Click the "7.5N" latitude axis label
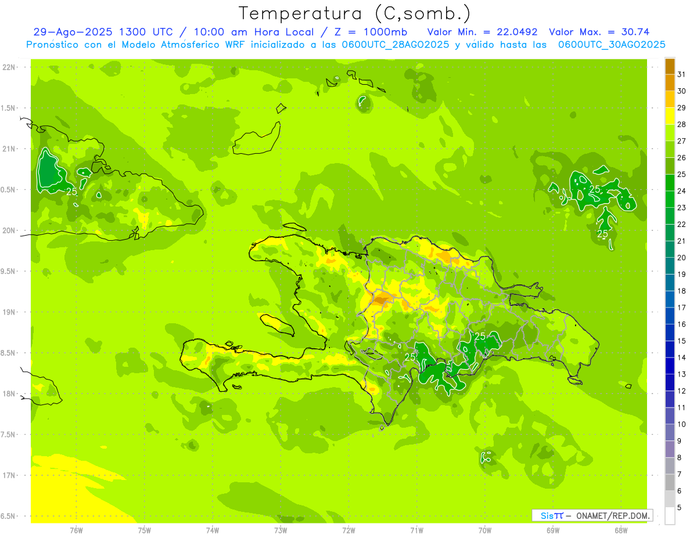The image size is (697, 538). [x=9, y=435]
